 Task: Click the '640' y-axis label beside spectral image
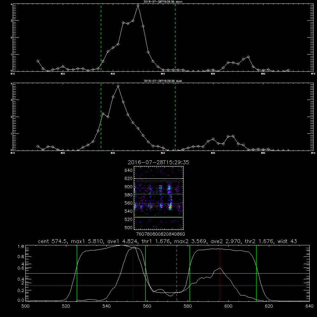click(x=129, y=170)
